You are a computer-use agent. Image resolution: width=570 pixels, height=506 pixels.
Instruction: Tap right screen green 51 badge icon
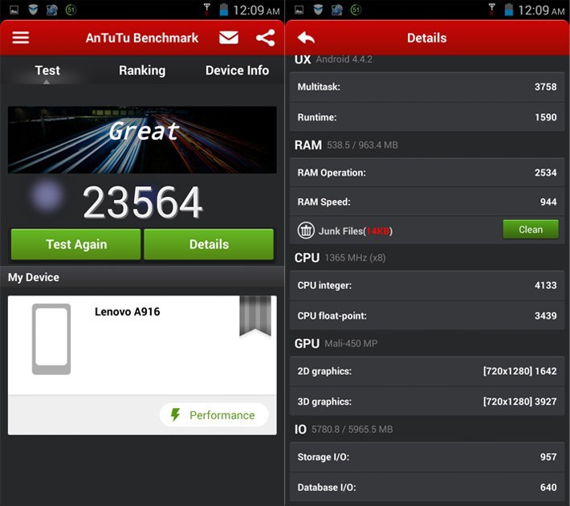coord(356,10)
